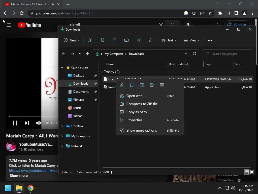The height and width of the screenshot is (194, 258).
Task: Open recent locations dropdown arrow
Action: click(x=80, y=54)
